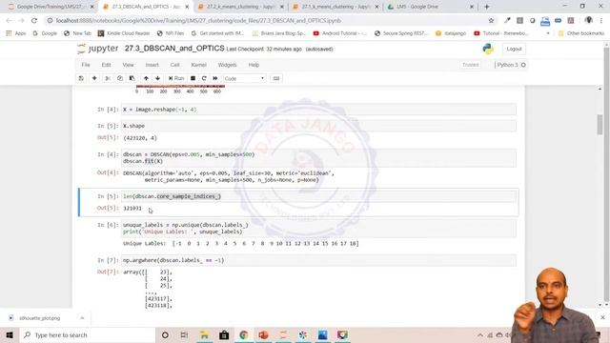Switch to the first Google Drive/Training tab
The height and width of the screenshot is (343, 610).
[51, 7]
